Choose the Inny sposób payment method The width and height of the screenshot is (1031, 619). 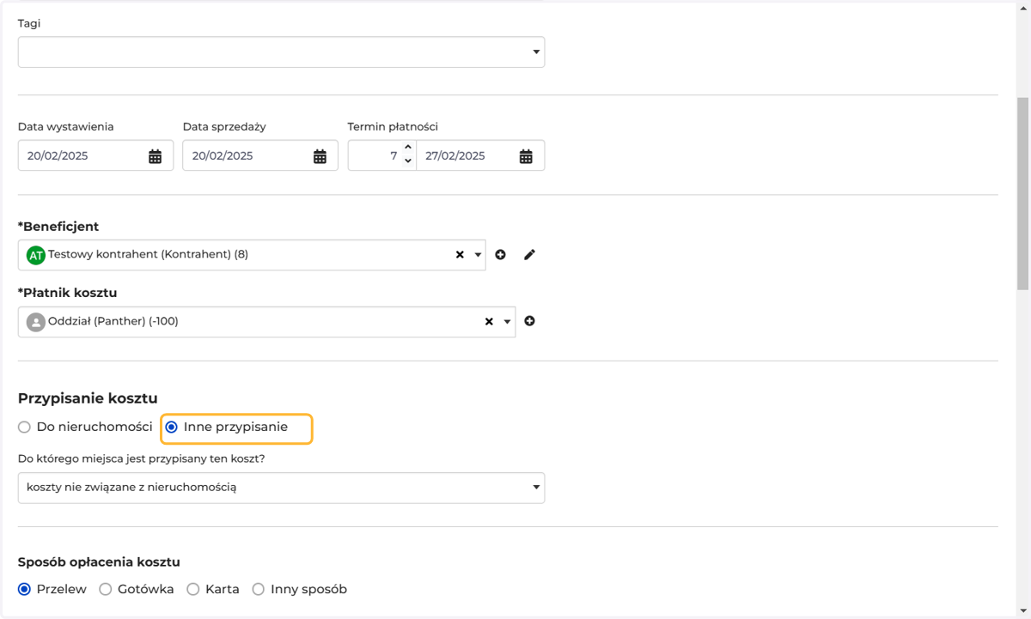click(x=259, y=589)
